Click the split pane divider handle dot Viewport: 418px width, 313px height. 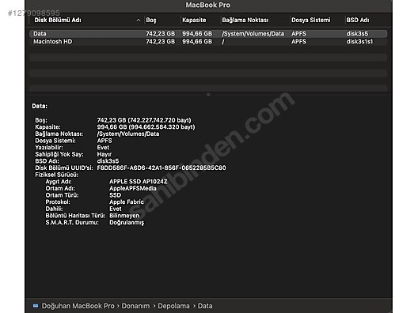point(208,94)
